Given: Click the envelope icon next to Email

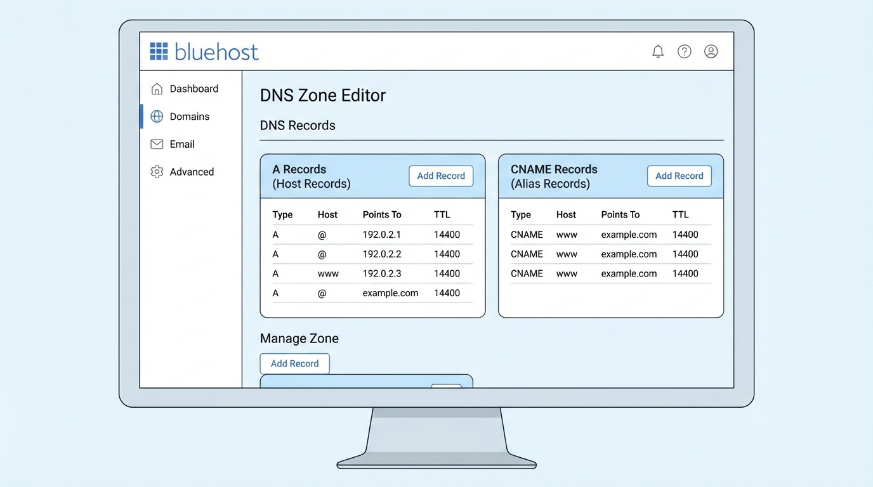Looking at the screenshot, I should click(156, 144).
